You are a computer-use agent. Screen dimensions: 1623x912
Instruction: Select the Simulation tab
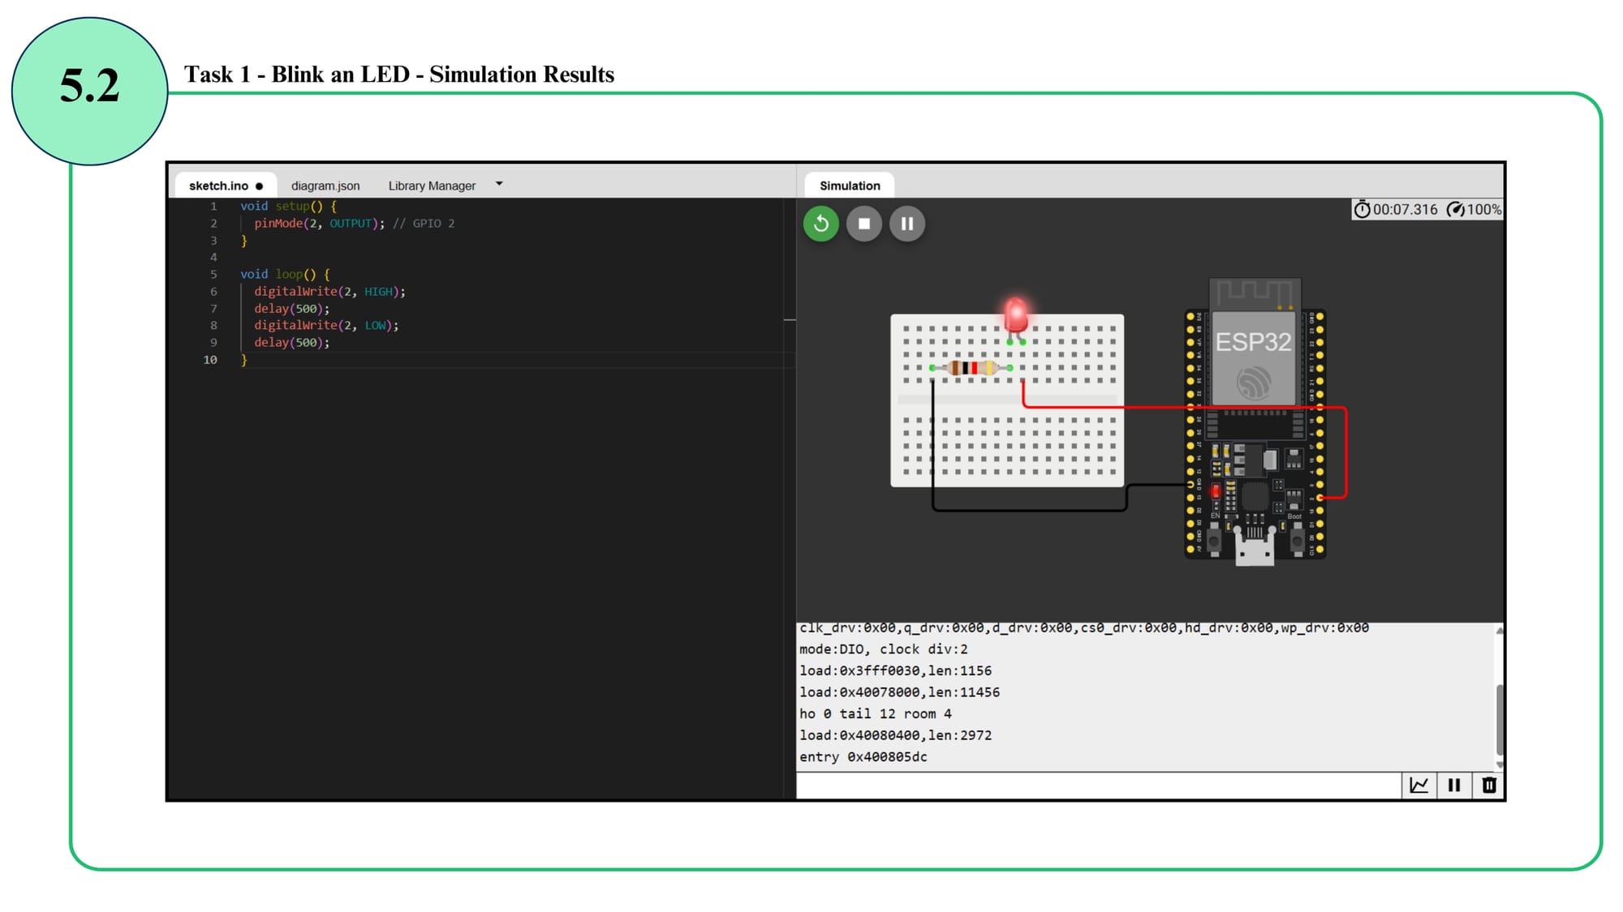850,186
